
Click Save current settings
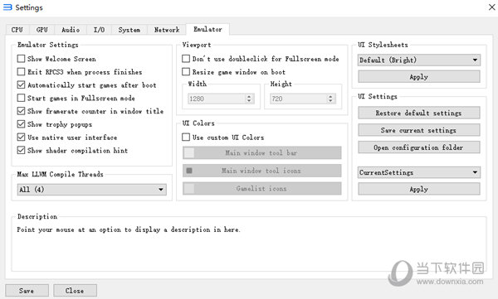(419, 130)
